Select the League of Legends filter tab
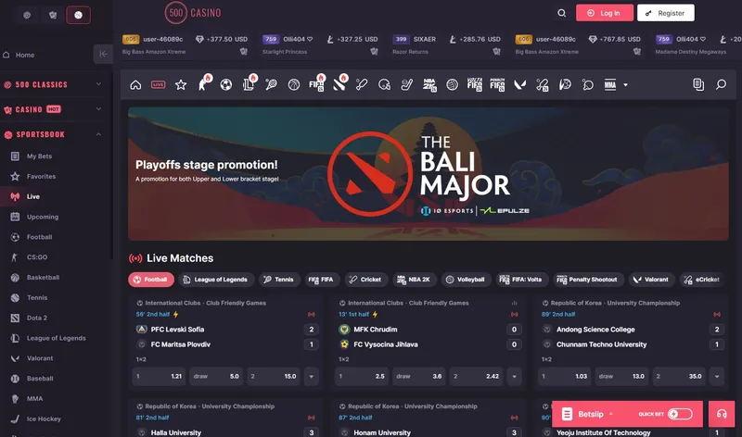Viewport: 742px width, 437px height. click(x=214, y=279)
